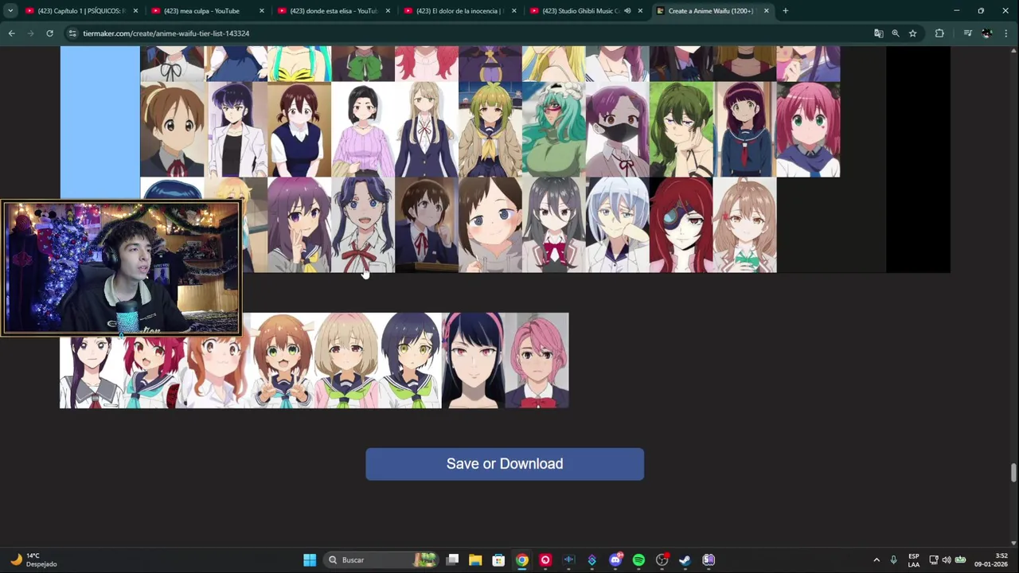Click the streamer webcam overlay

[122, 267]
